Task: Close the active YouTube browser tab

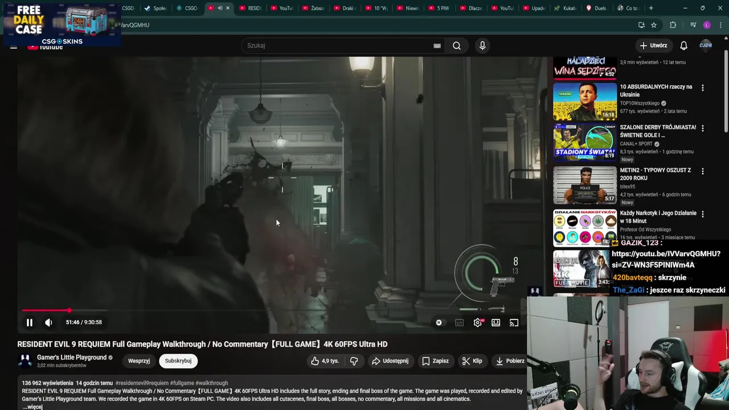Action: click(x=228, y=8)
